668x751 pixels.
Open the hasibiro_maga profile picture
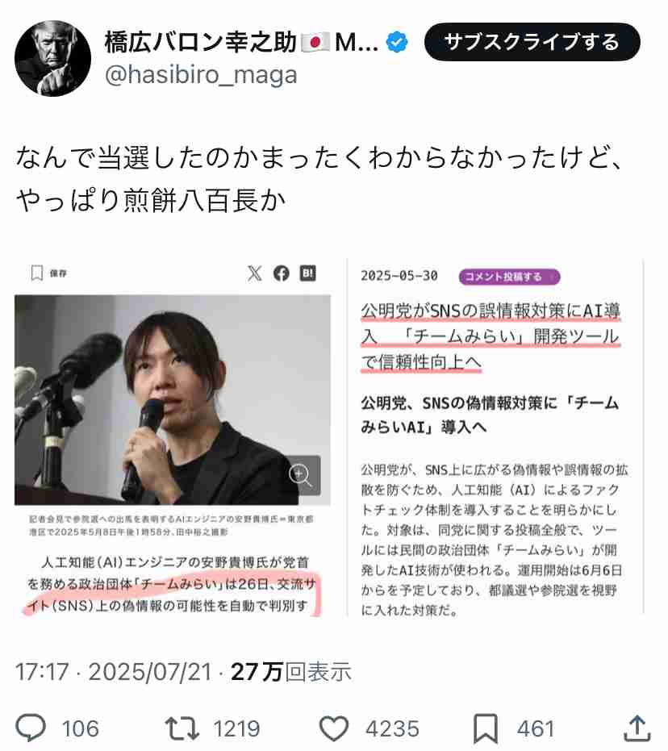pos(52,58)
